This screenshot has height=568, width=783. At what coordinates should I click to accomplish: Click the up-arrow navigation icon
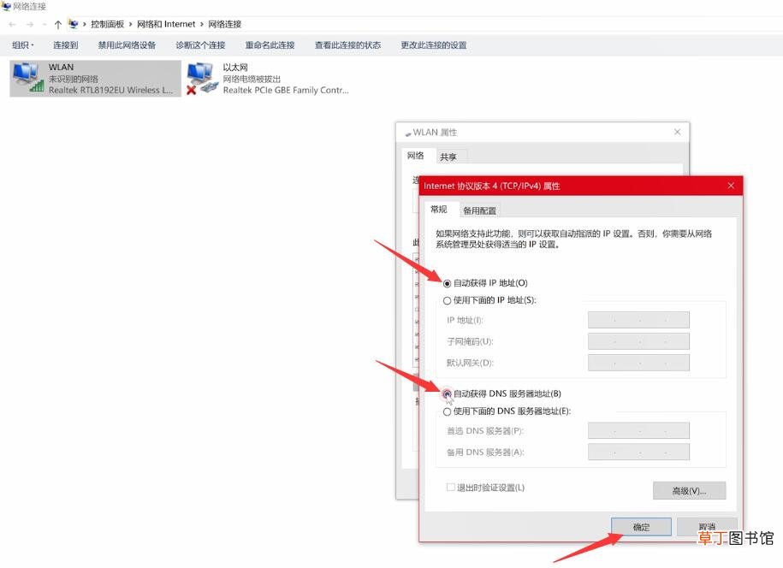click(x=58, y=25)
